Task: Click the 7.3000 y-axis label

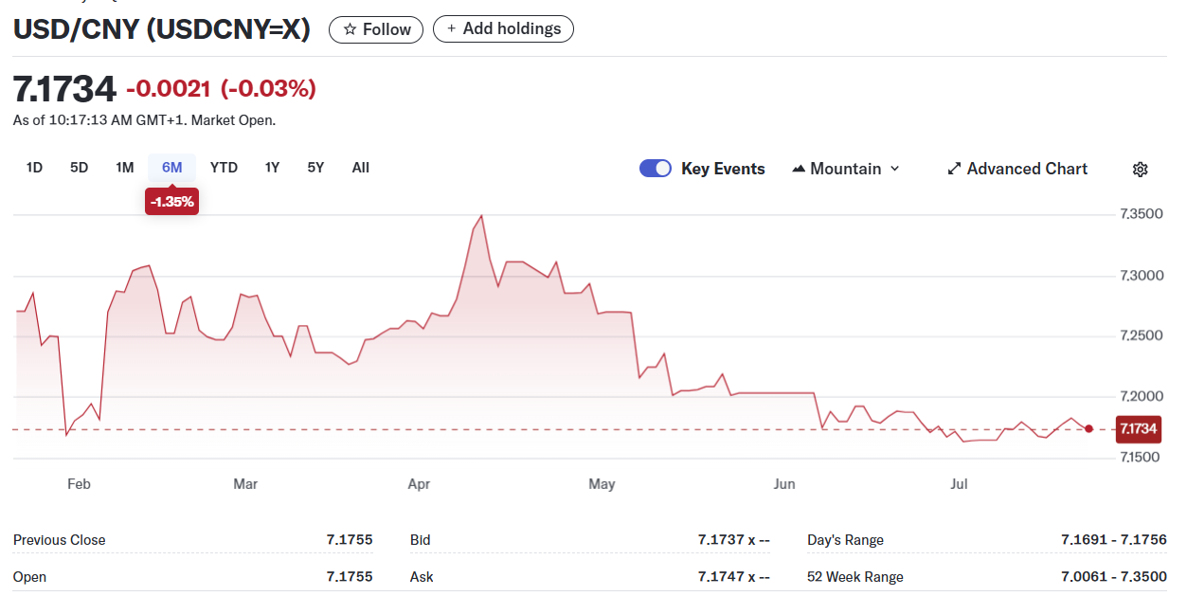Action: [x=1142, y=276]
